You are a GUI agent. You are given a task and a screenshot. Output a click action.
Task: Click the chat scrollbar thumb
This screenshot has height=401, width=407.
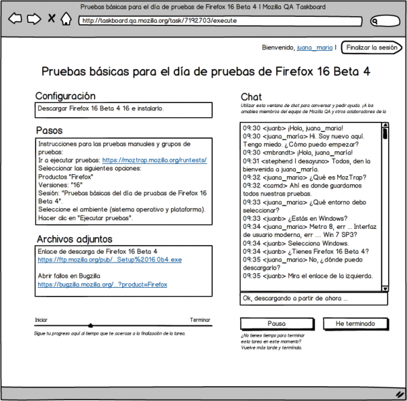(385, 133)
